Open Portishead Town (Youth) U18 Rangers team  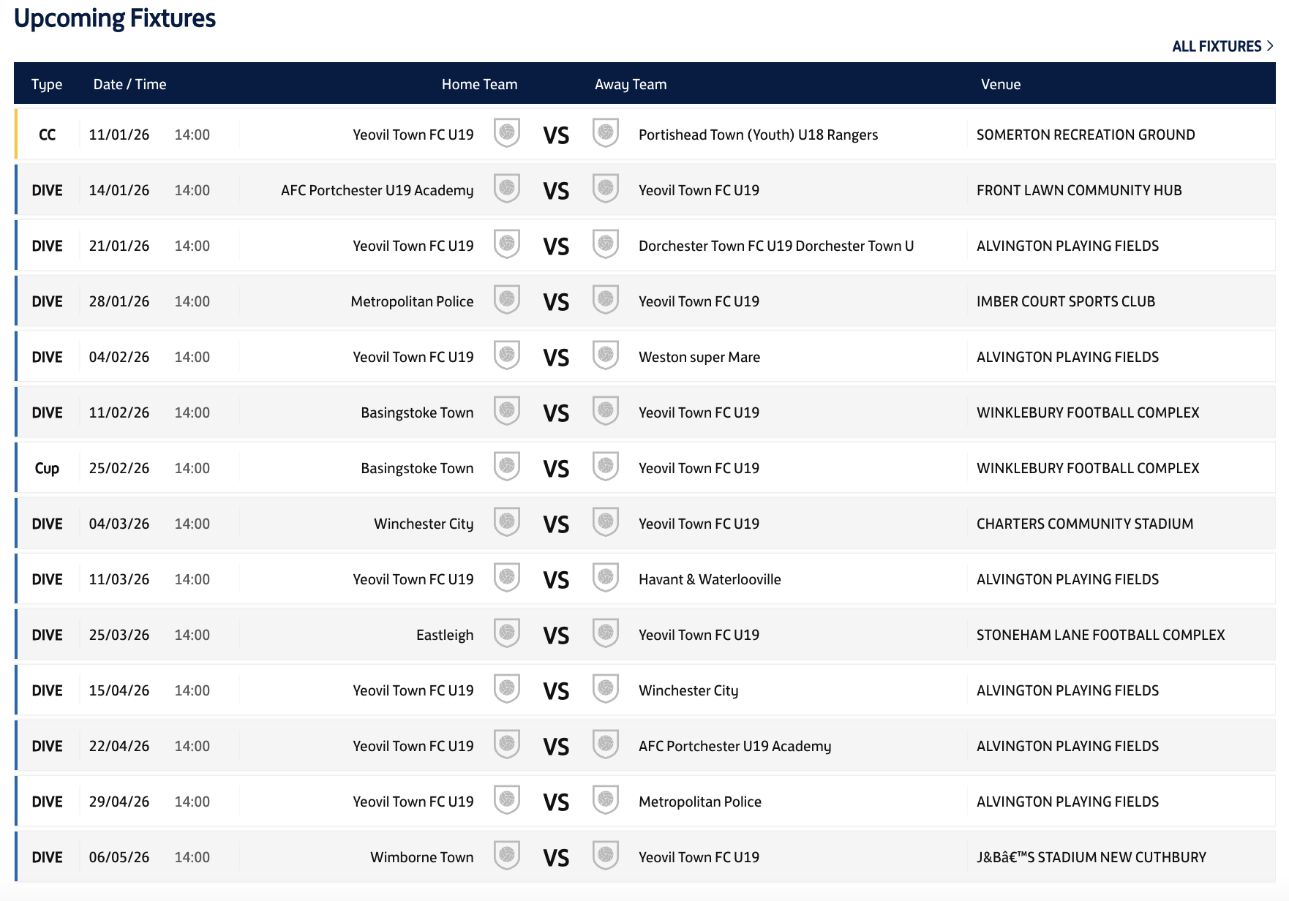click(758, 135)
